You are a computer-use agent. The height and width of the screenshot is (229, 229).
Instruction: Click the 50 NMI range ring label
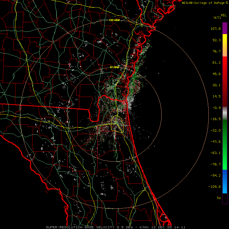114,67
